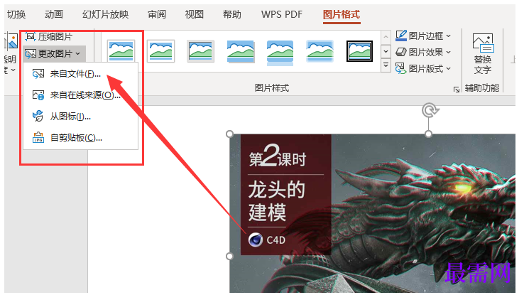Click the top-left picture resize handle
Screen dimensions: 524x295
pyautogui.click(x=229, y=134)
